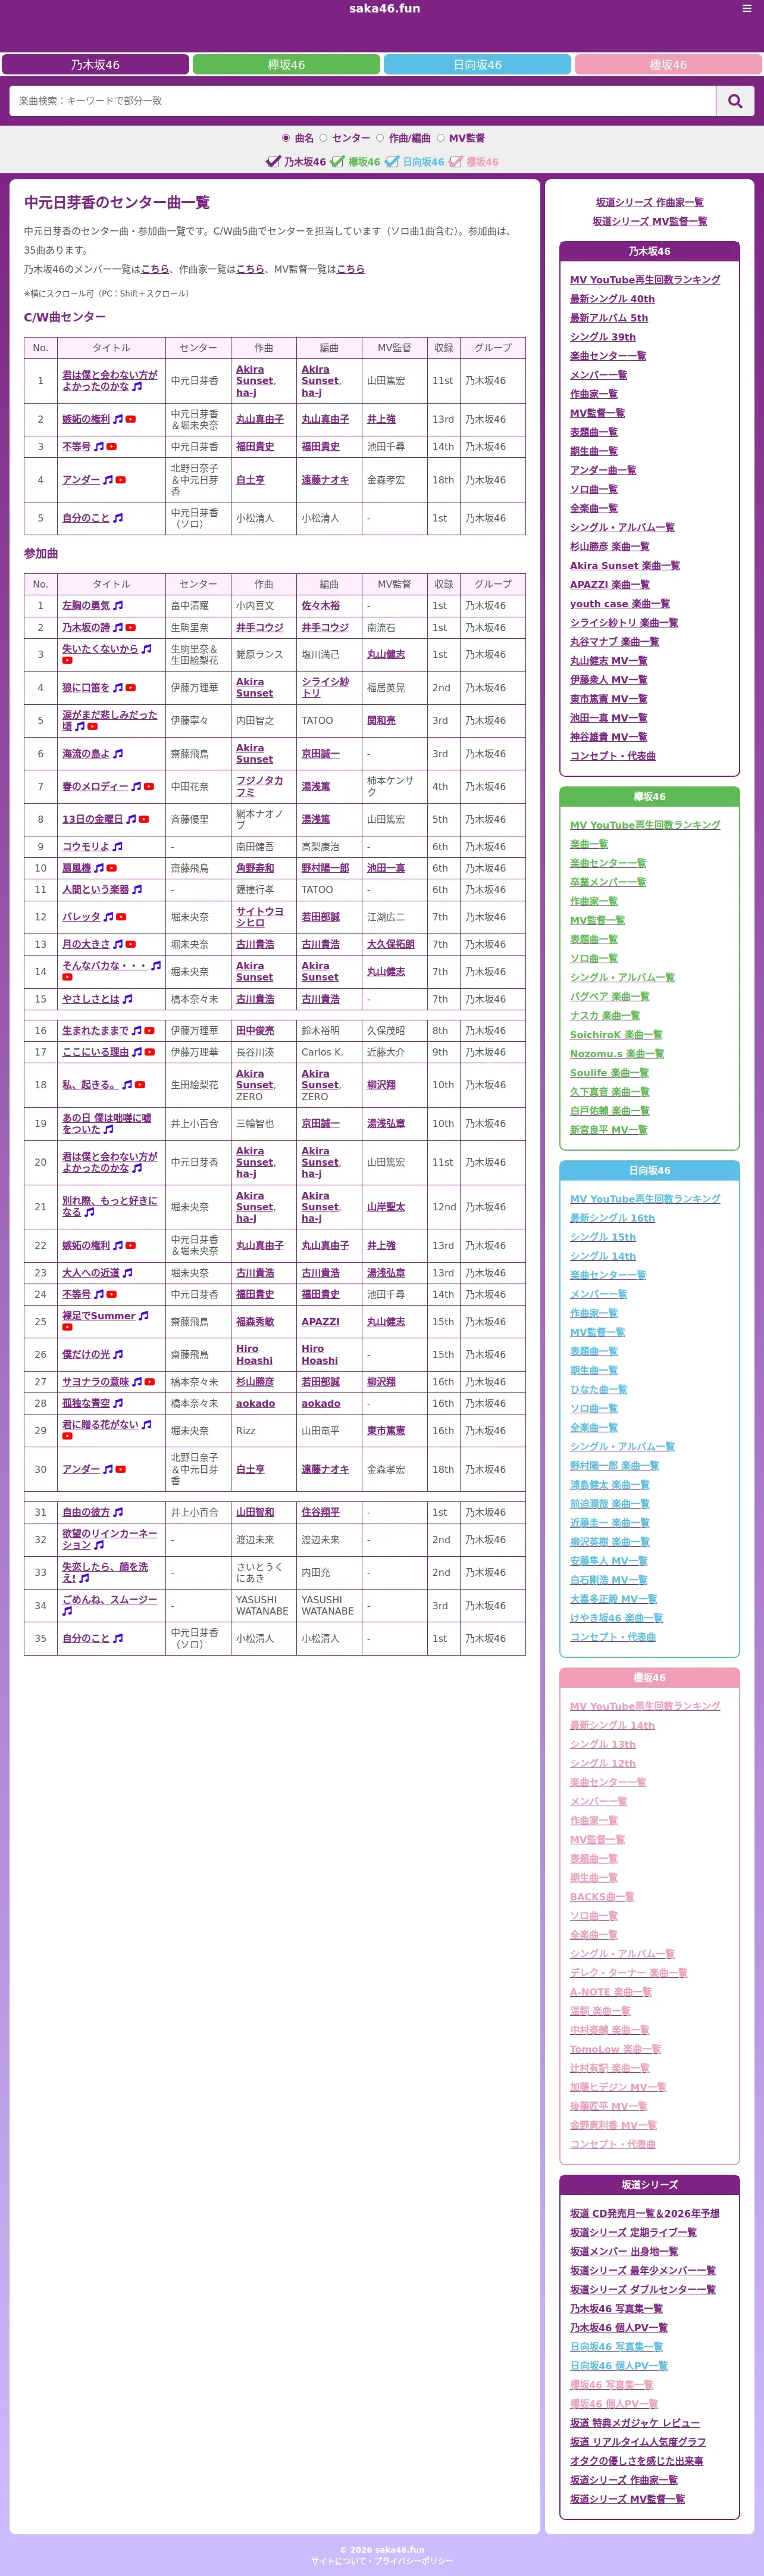Image resolution: width=764 pixels, height=2576 pixels.
Task: Click the song search input field
Action: click(363, 101)
